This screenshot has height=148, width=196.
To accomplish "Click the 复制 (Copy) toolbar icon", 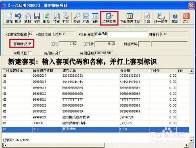I will [27, 18].
